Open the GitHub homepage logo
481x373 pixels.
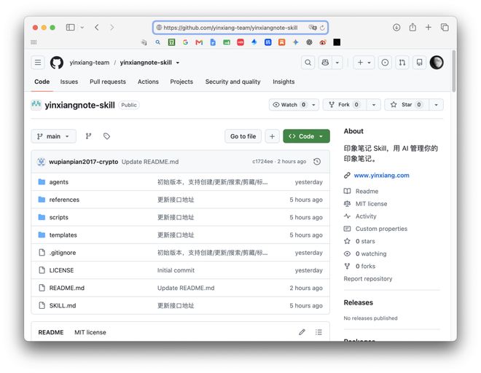(57, 63)
